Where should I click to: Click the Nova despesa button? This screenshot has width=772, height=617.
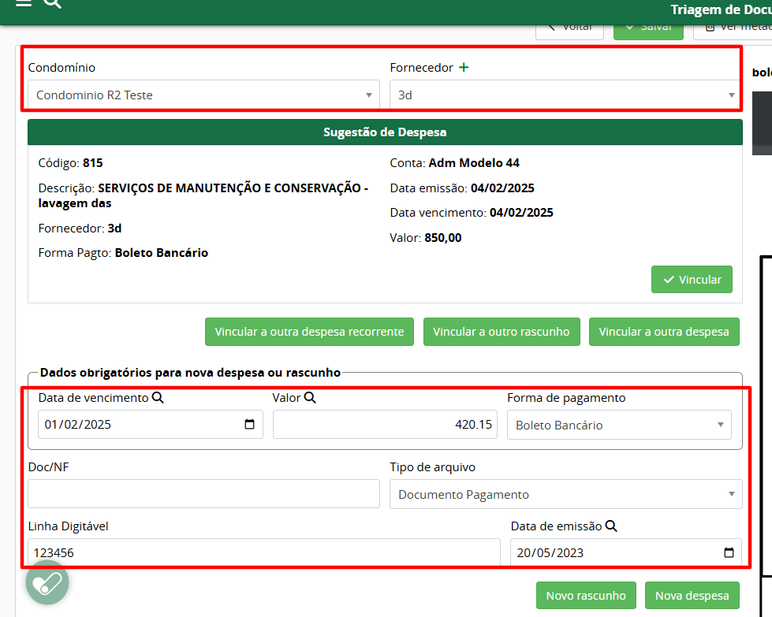tap(692, 596)
